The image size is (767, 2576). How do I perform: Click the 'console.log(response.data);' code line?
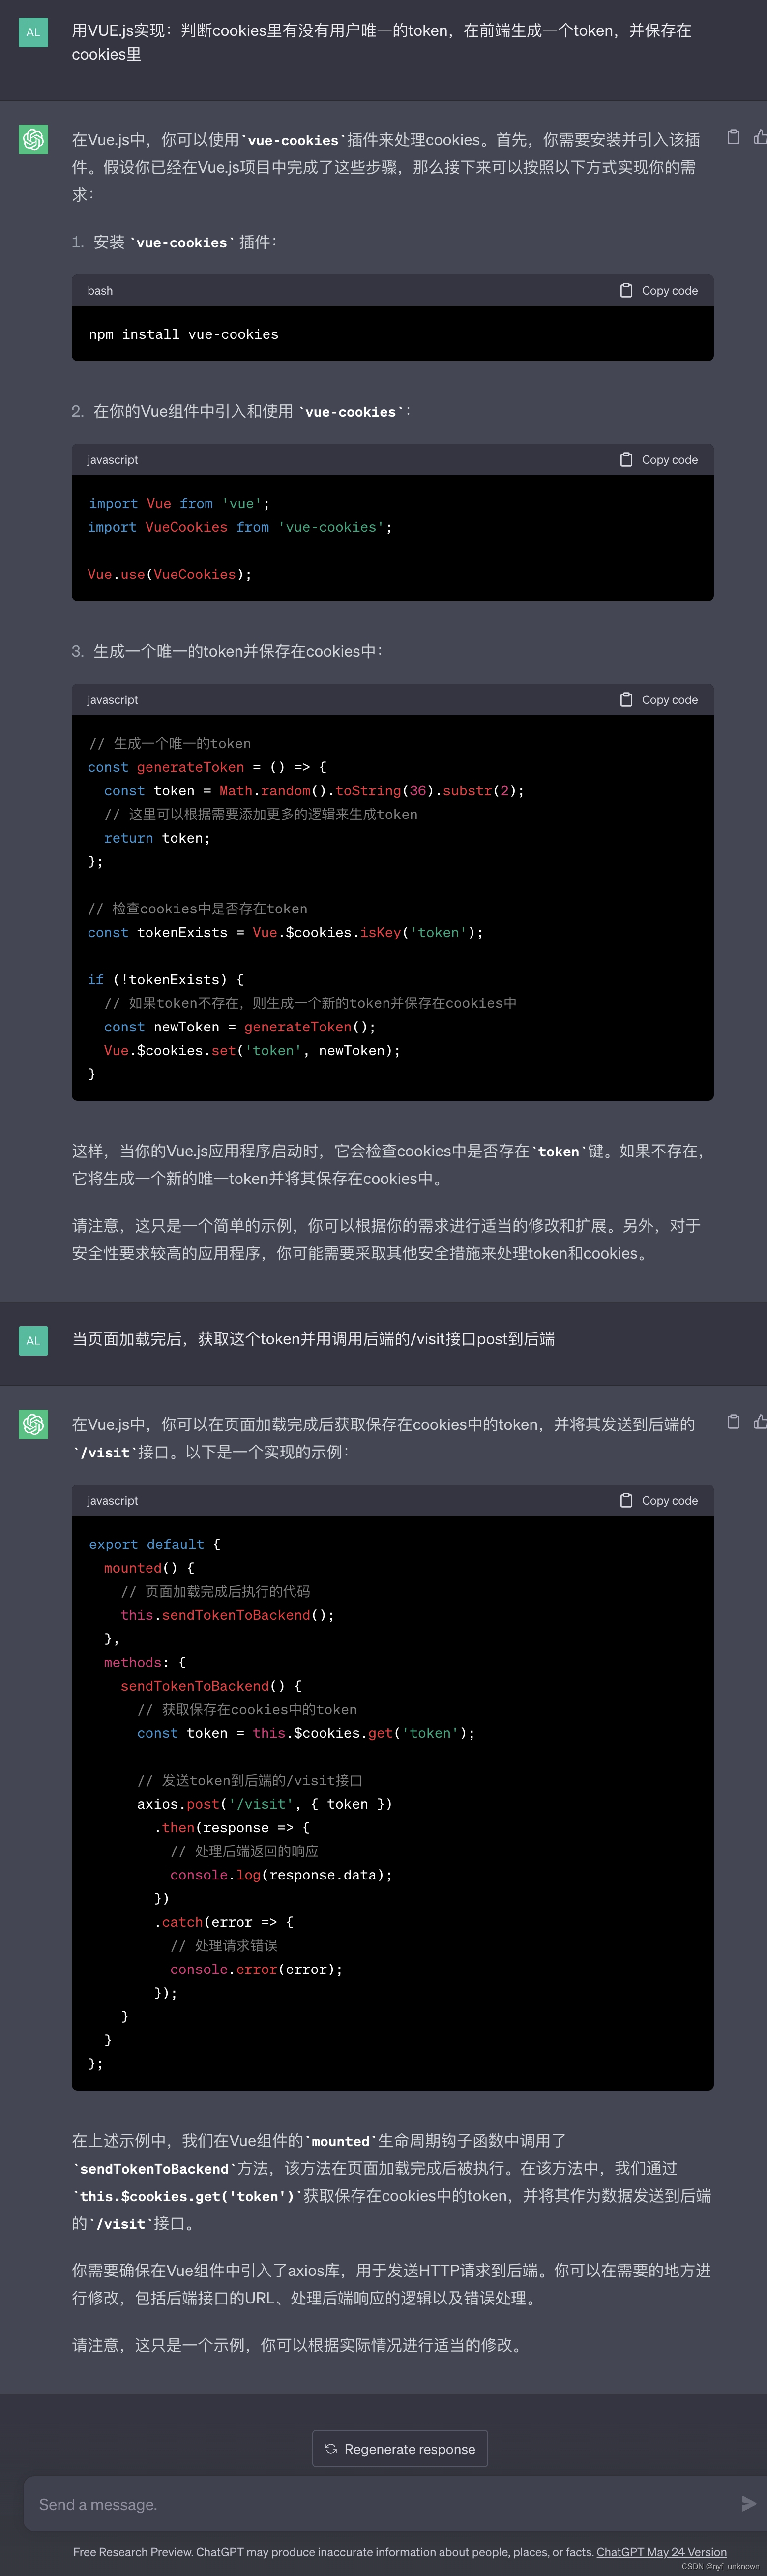pos(281,1874)
